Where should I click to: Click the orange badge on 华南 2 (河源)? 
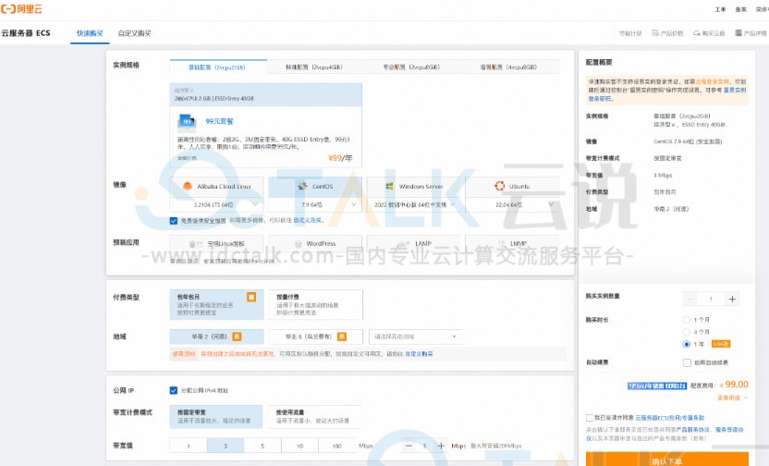(x=237, y=337)
